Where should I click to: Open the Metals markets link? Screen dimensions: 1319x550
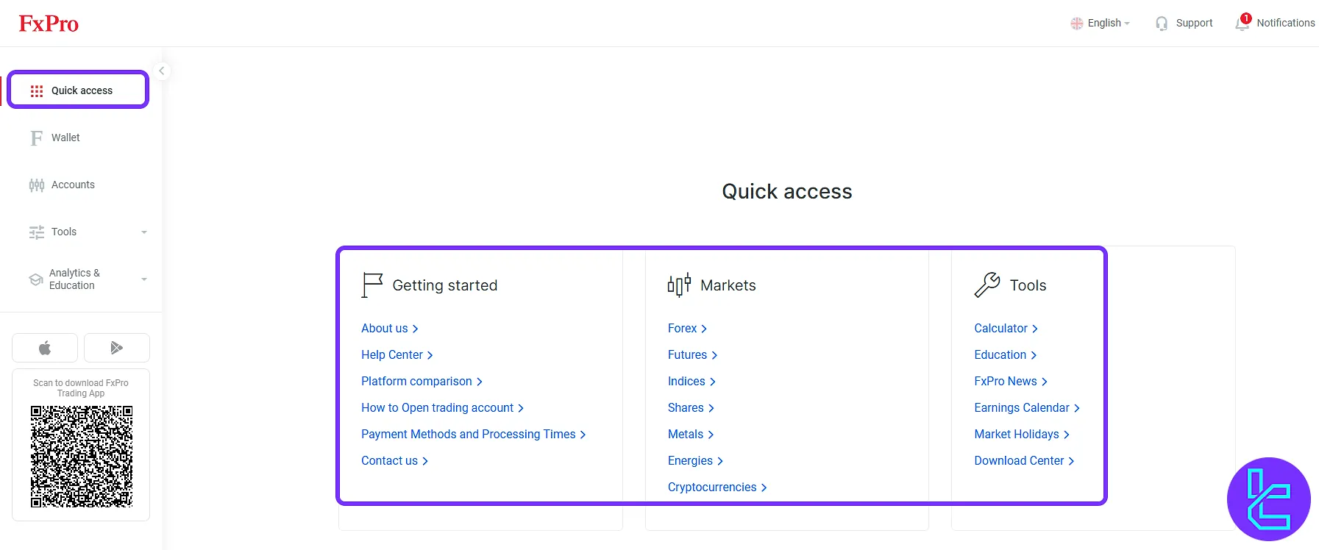click(x=691, y=435)
